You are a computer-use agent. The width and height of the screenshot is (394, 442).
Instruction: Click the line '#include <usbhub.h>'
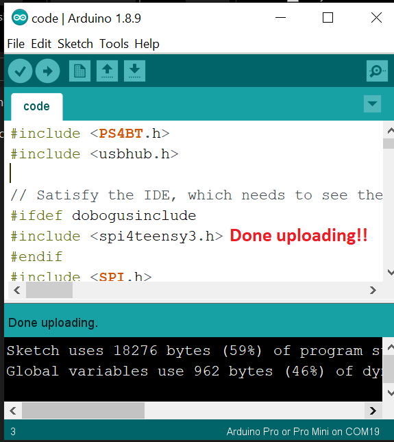(x=95, y=154)
